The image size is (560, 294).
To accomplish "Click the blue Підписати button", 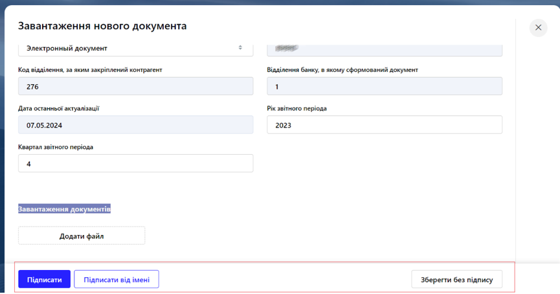I will (x=44, y=279).
